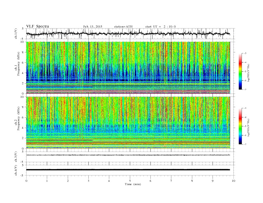The width and height of the screenshot is (263, 203).
Task: Click the ch.1 color scale bar
Action: pyautogui.click(x=240, y=71)
